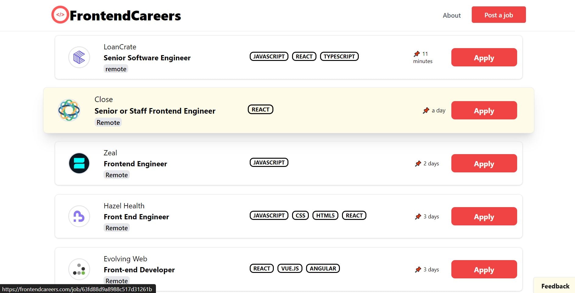Open Front-end Developer job title
This screenshot has height=293, width=575.
coord(139,270)
